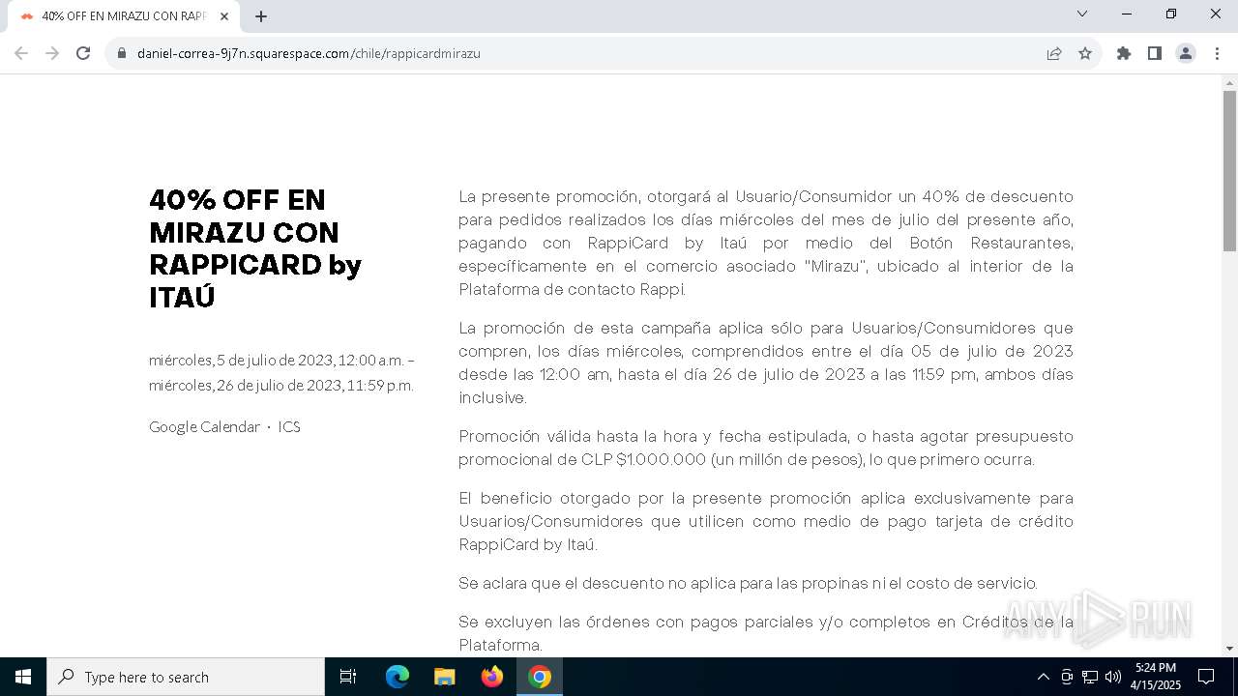
Task: Open Chrome side panel
Action: tap(1155, 53)
